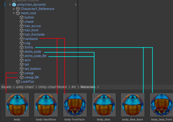The width and height of the screenshot is (173, 122).
Task: Click the body-frontface name label
Action: (75, 120)
